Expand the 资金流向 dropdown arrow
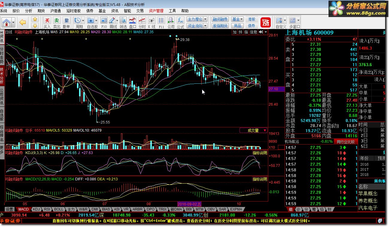This screenshot has height=227, width=389. click(x=205, y=26)
